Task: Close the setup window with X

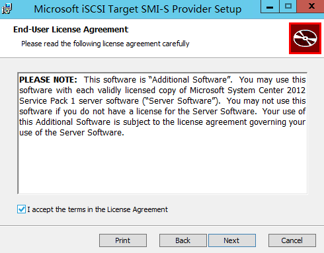Action: tap(311, 7)
